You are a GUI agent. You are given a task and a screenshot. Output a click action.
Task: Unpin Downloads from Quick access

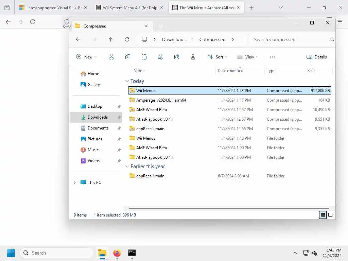pos(119,117)
